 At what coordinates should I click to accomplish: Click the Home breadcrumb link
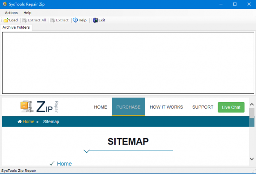pyautogui.click(x=29, y=121)
